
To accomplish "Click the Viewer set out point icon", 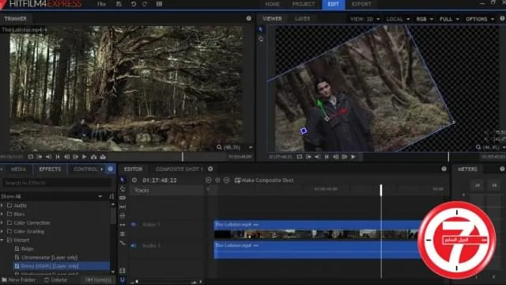I will 318,157.
